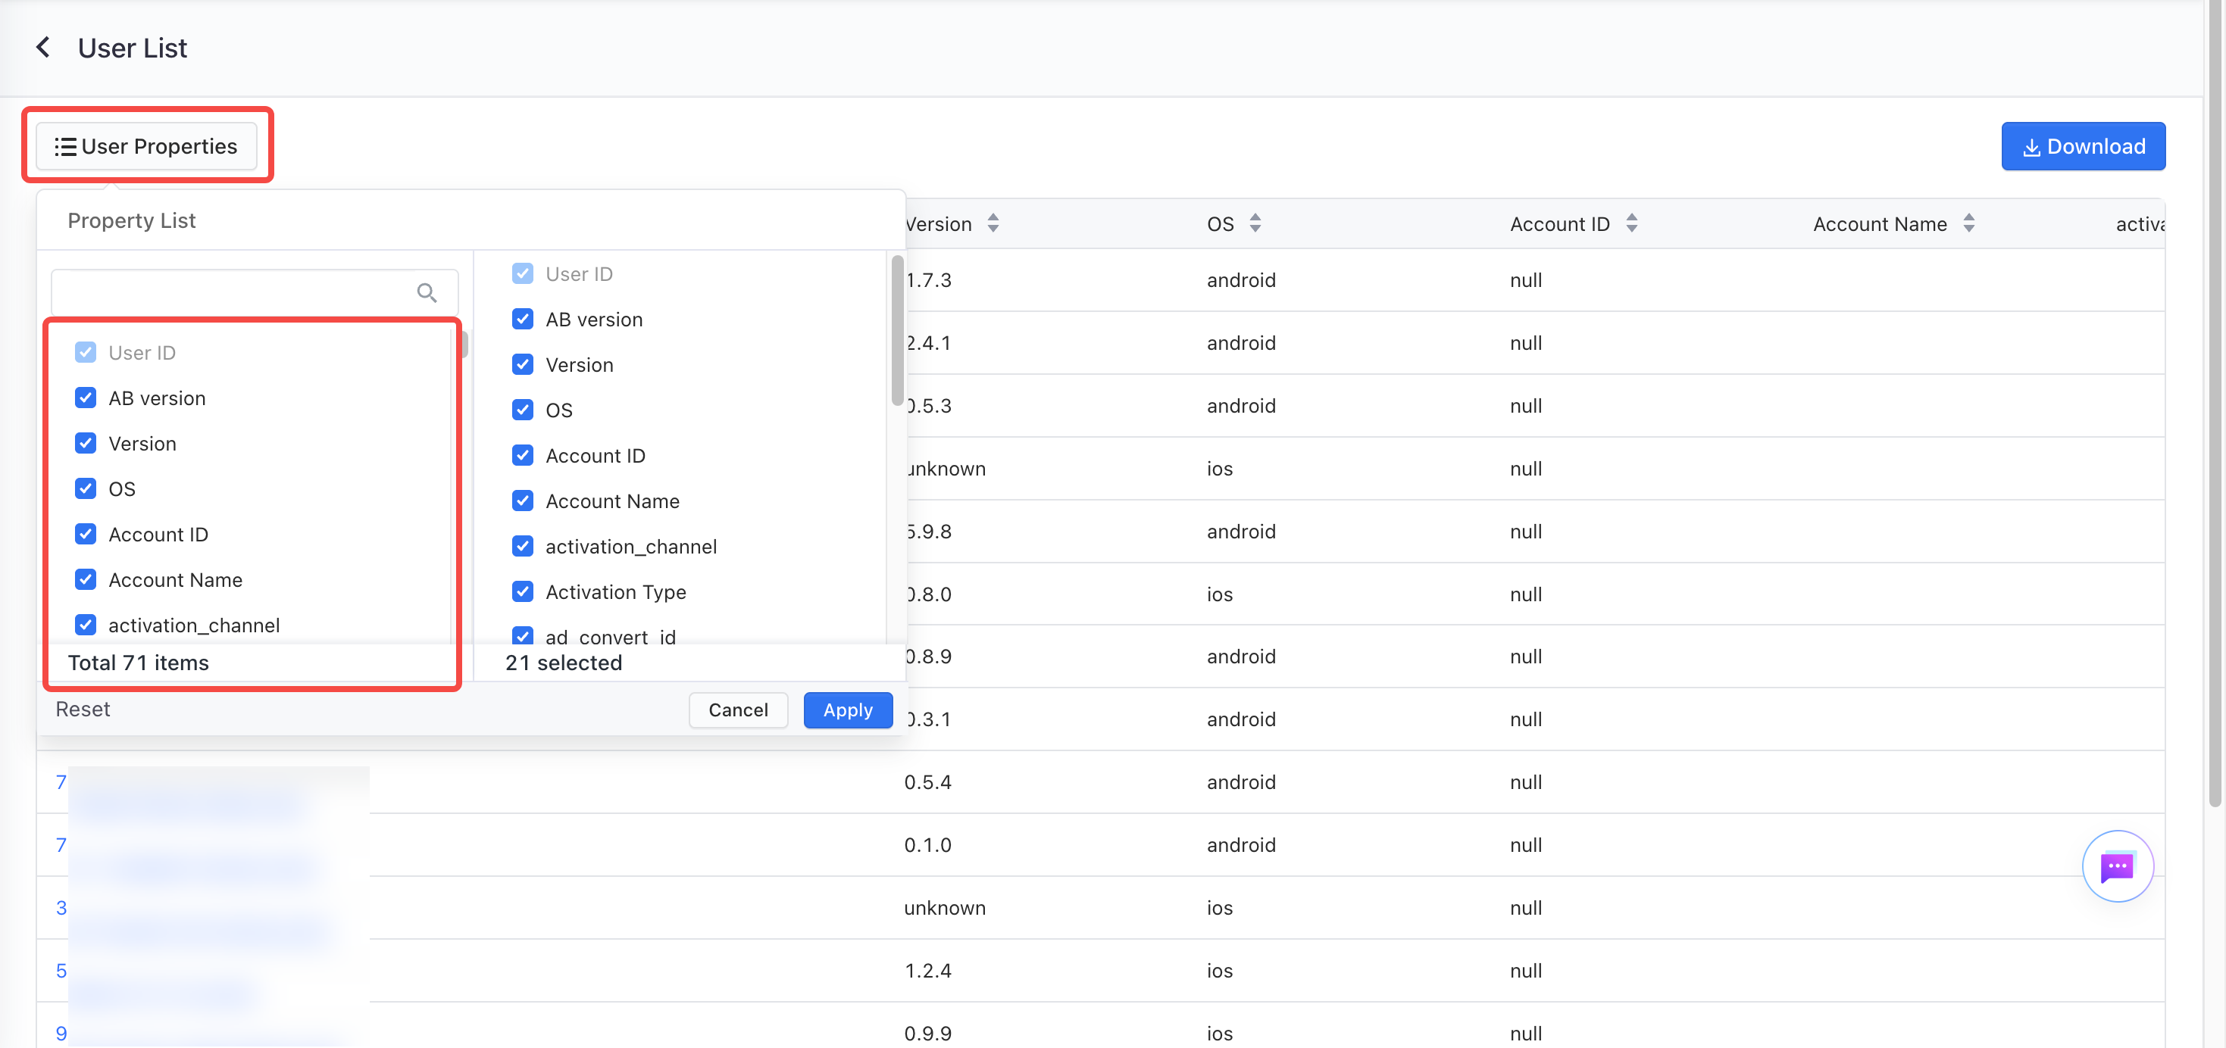This screenshot has width=2226, height=1048.
Task: Open the user link in the 0.1.0 row
Action: point(61,845)
